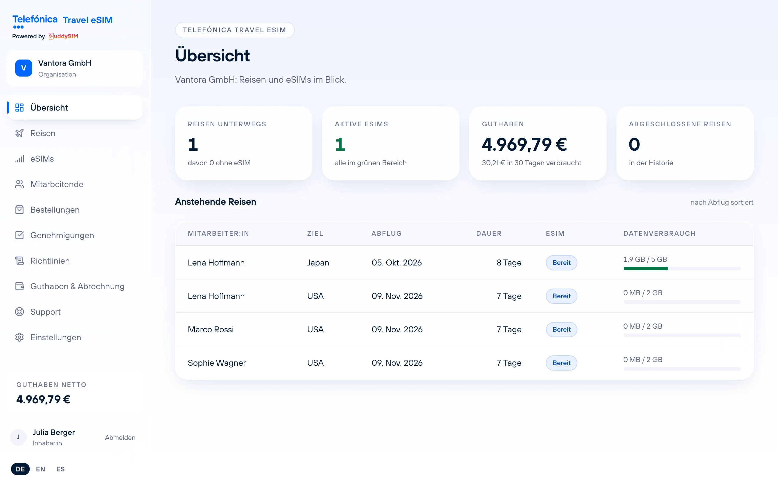Open the Bestellungen shopping bag icon
Image resolution: width=778 pixels, height=486 pixels.
pyautogui.click(x=19, y=210)
